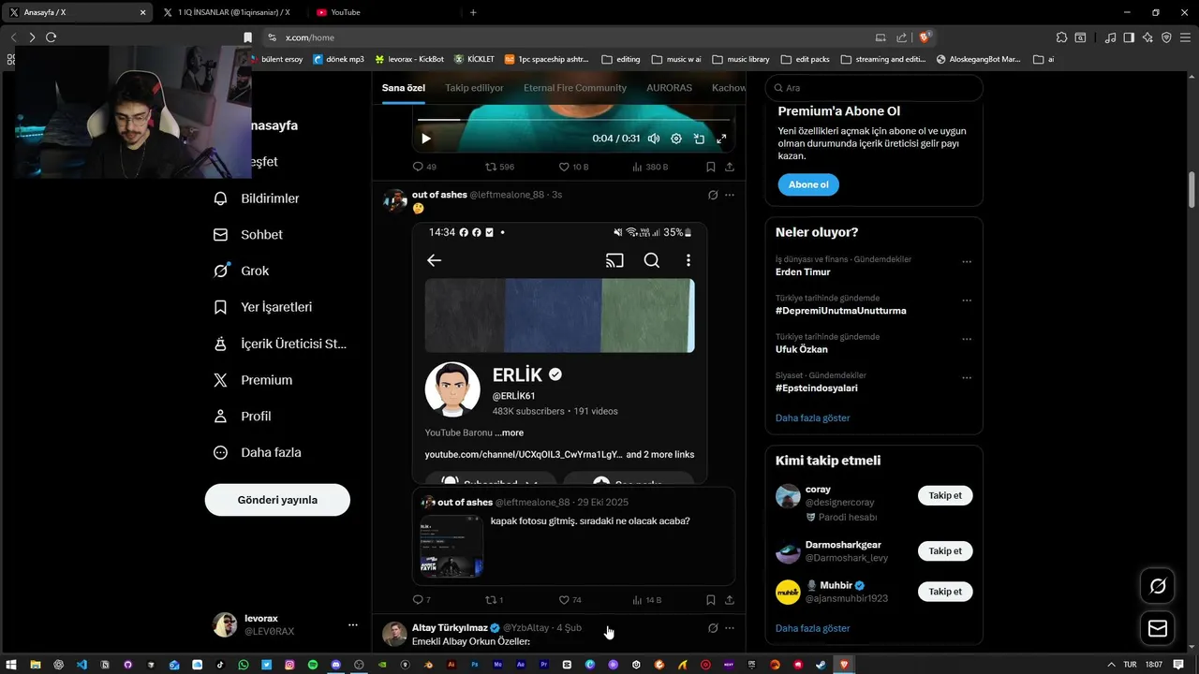Screen dimensions: 1199x674
Task: Click the Ara search field
Action: (x=874, y=88)
